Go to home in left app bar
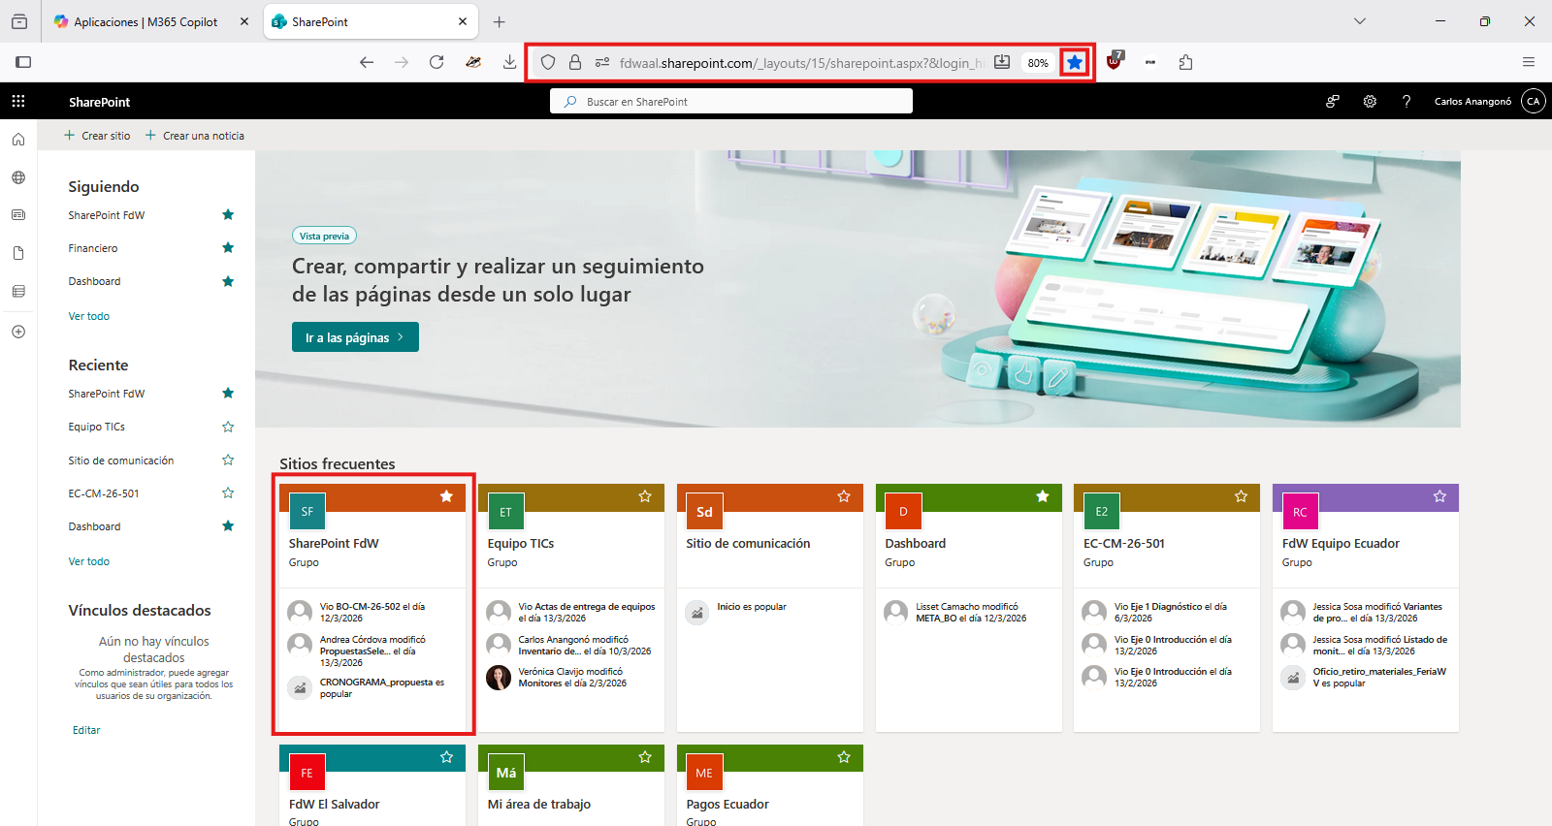 point(18,140)
